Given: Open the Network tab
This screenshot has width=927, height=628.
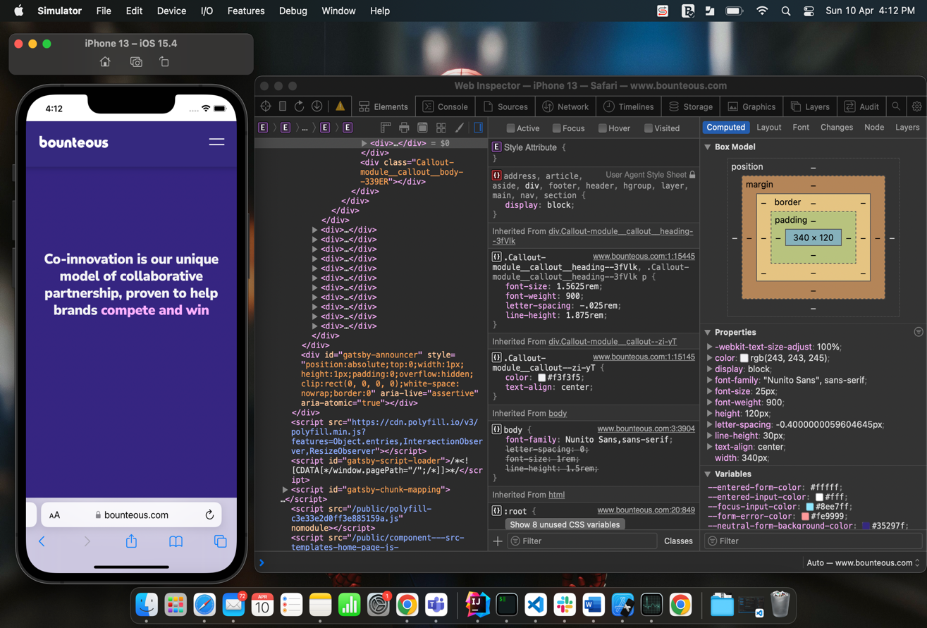Looking at the screenshot, I should pos(565,106).
